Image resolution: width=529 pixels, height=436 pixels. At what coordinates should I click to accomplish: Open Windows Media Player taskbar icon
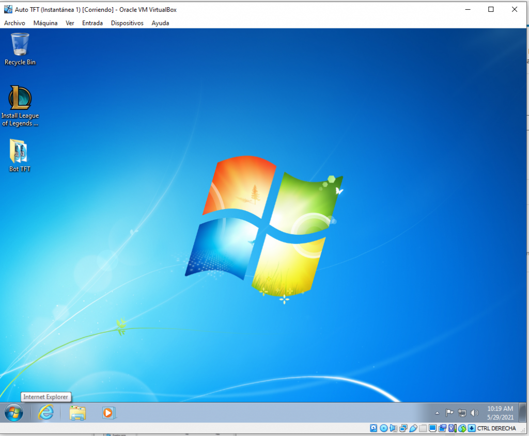(x=108, y=413)
